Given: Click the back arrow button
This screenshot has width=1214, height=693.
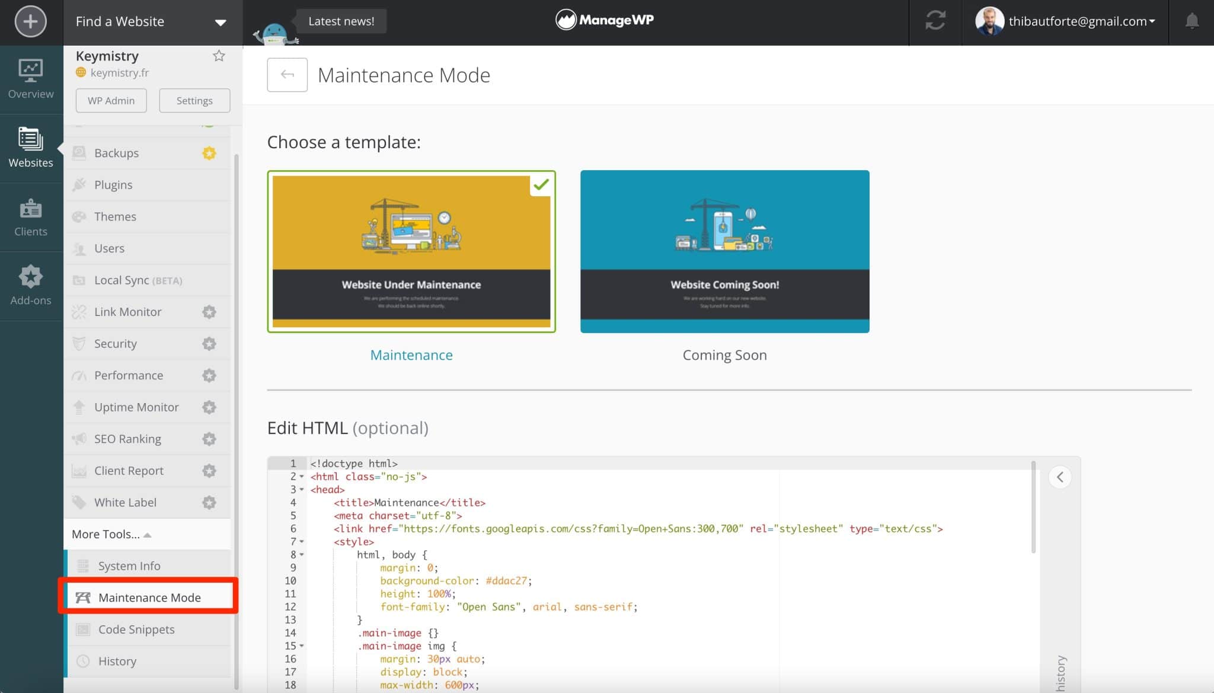Looking at the screenshot, I should [287, 75].
